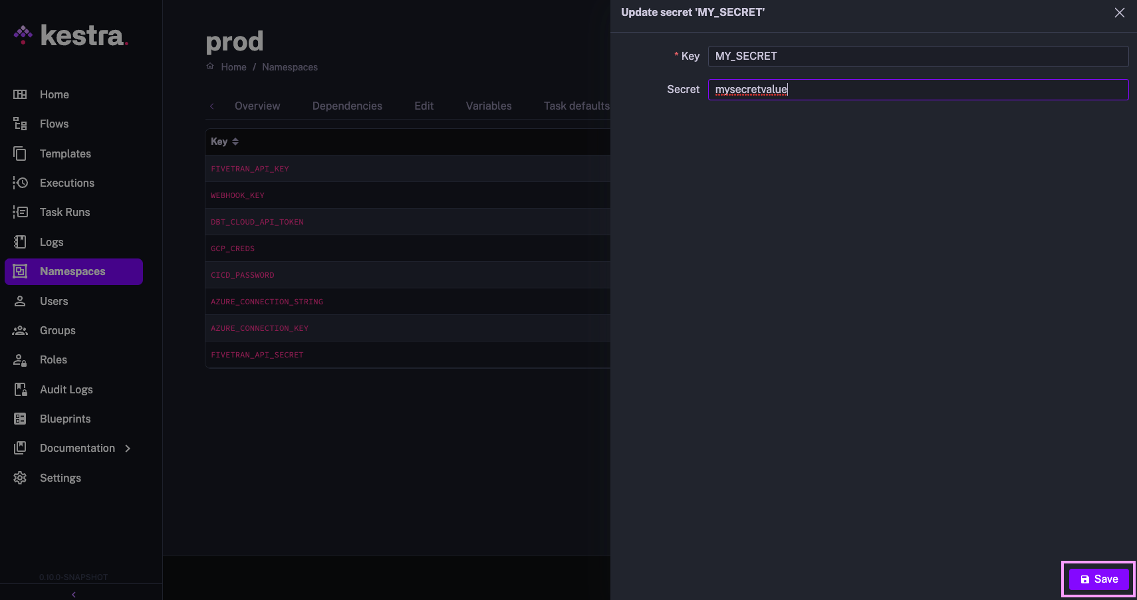The image size is (1137, 600).
Task: Click into the Secret value field
Action: 918,90
